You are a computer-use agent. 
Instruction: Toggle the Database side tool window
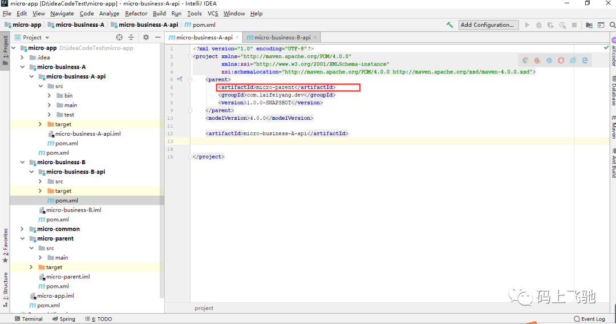pyautogui.click(x=613, y=91)
